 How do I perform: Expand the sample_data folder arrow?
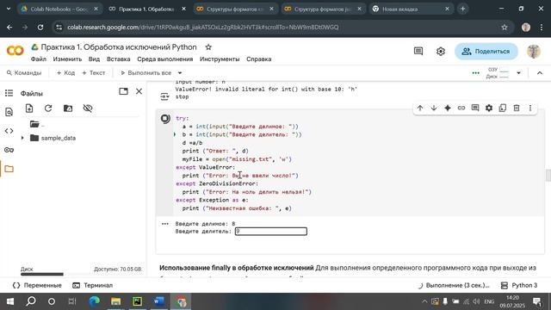tap(23, 138)
